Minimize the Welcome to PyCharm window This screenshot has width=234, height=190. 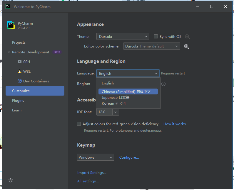click(x=198, y=6)
